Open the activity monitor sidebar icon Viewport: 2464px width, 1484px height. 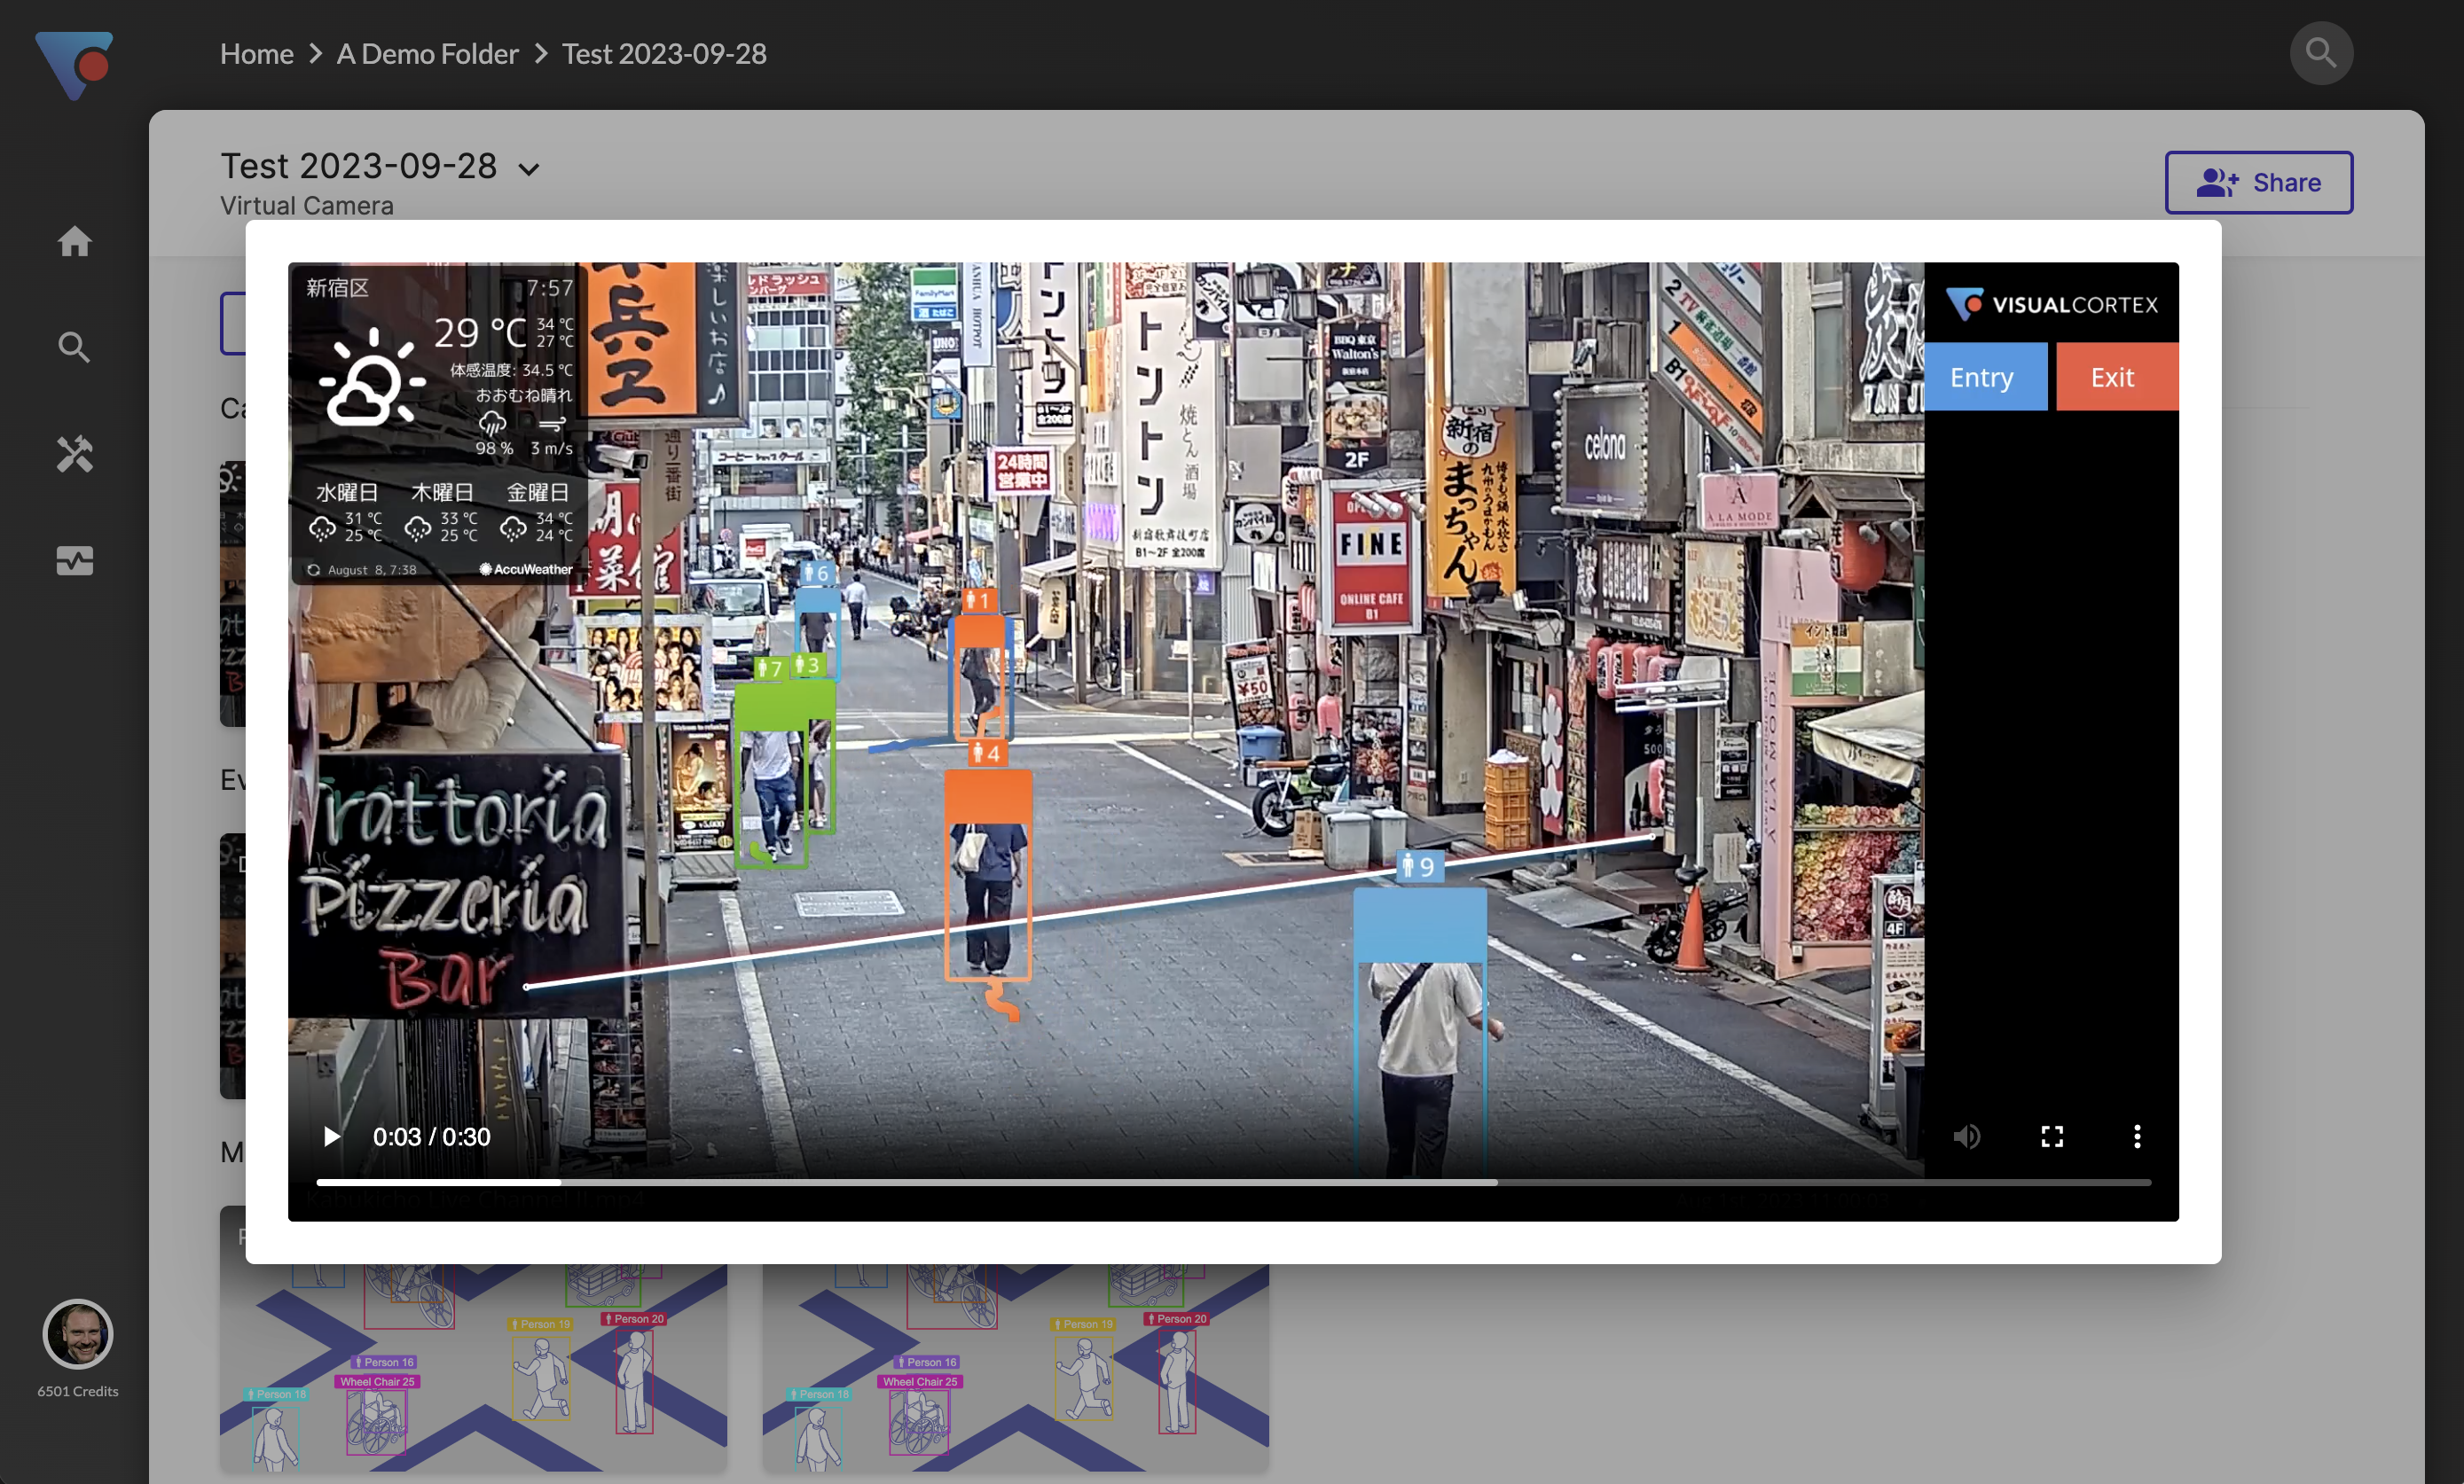tap(75, 560)
